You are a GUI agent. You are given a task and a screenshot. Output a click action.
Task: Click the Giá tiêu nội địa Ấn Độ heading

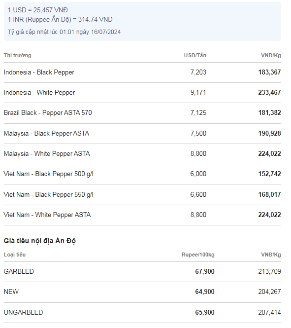[40, 241]
